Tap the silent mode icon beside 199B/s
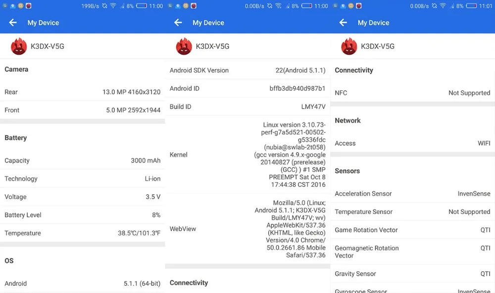The width and height of the screenshot is (495, 293). pyautogui.click(x=104, y=5)
